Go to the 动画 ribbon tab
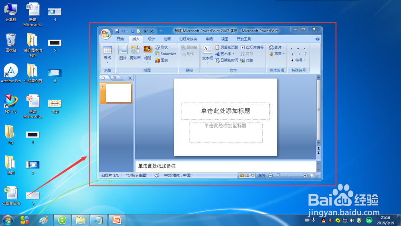This screenshot has height=226, width=401. [x=167, y=39]
